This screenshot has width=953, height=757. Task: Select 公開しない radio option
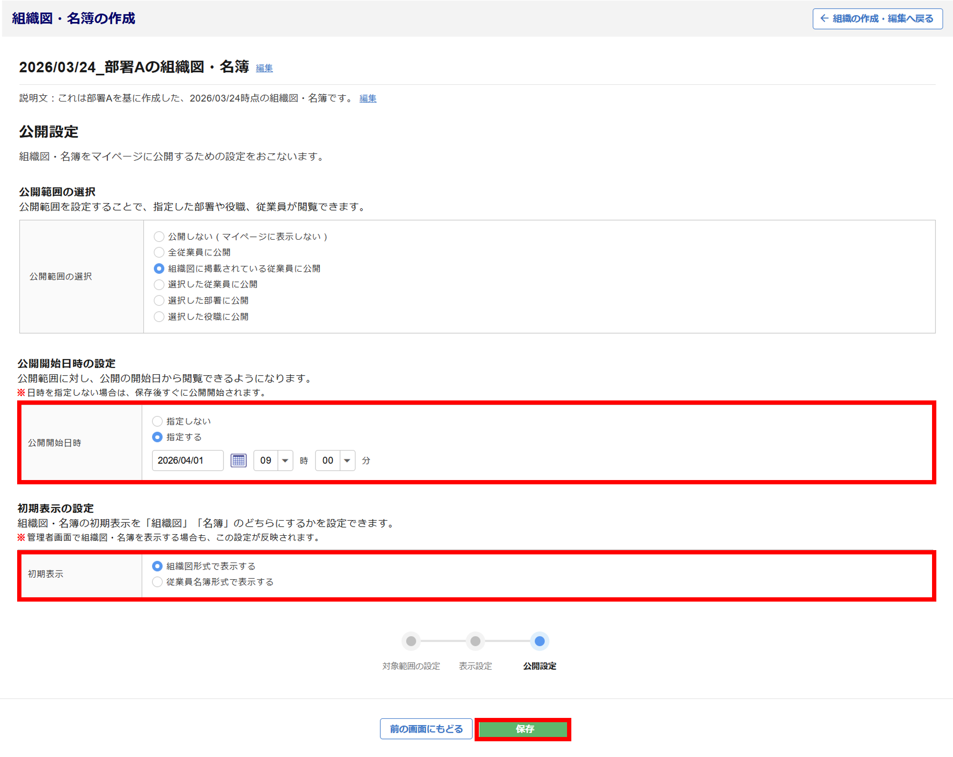(x=159, y=236)
